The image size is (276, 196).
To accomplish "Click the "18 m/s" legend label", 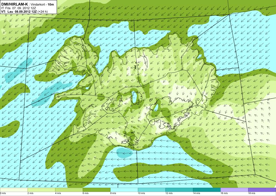I will click(x=252, y=193).
